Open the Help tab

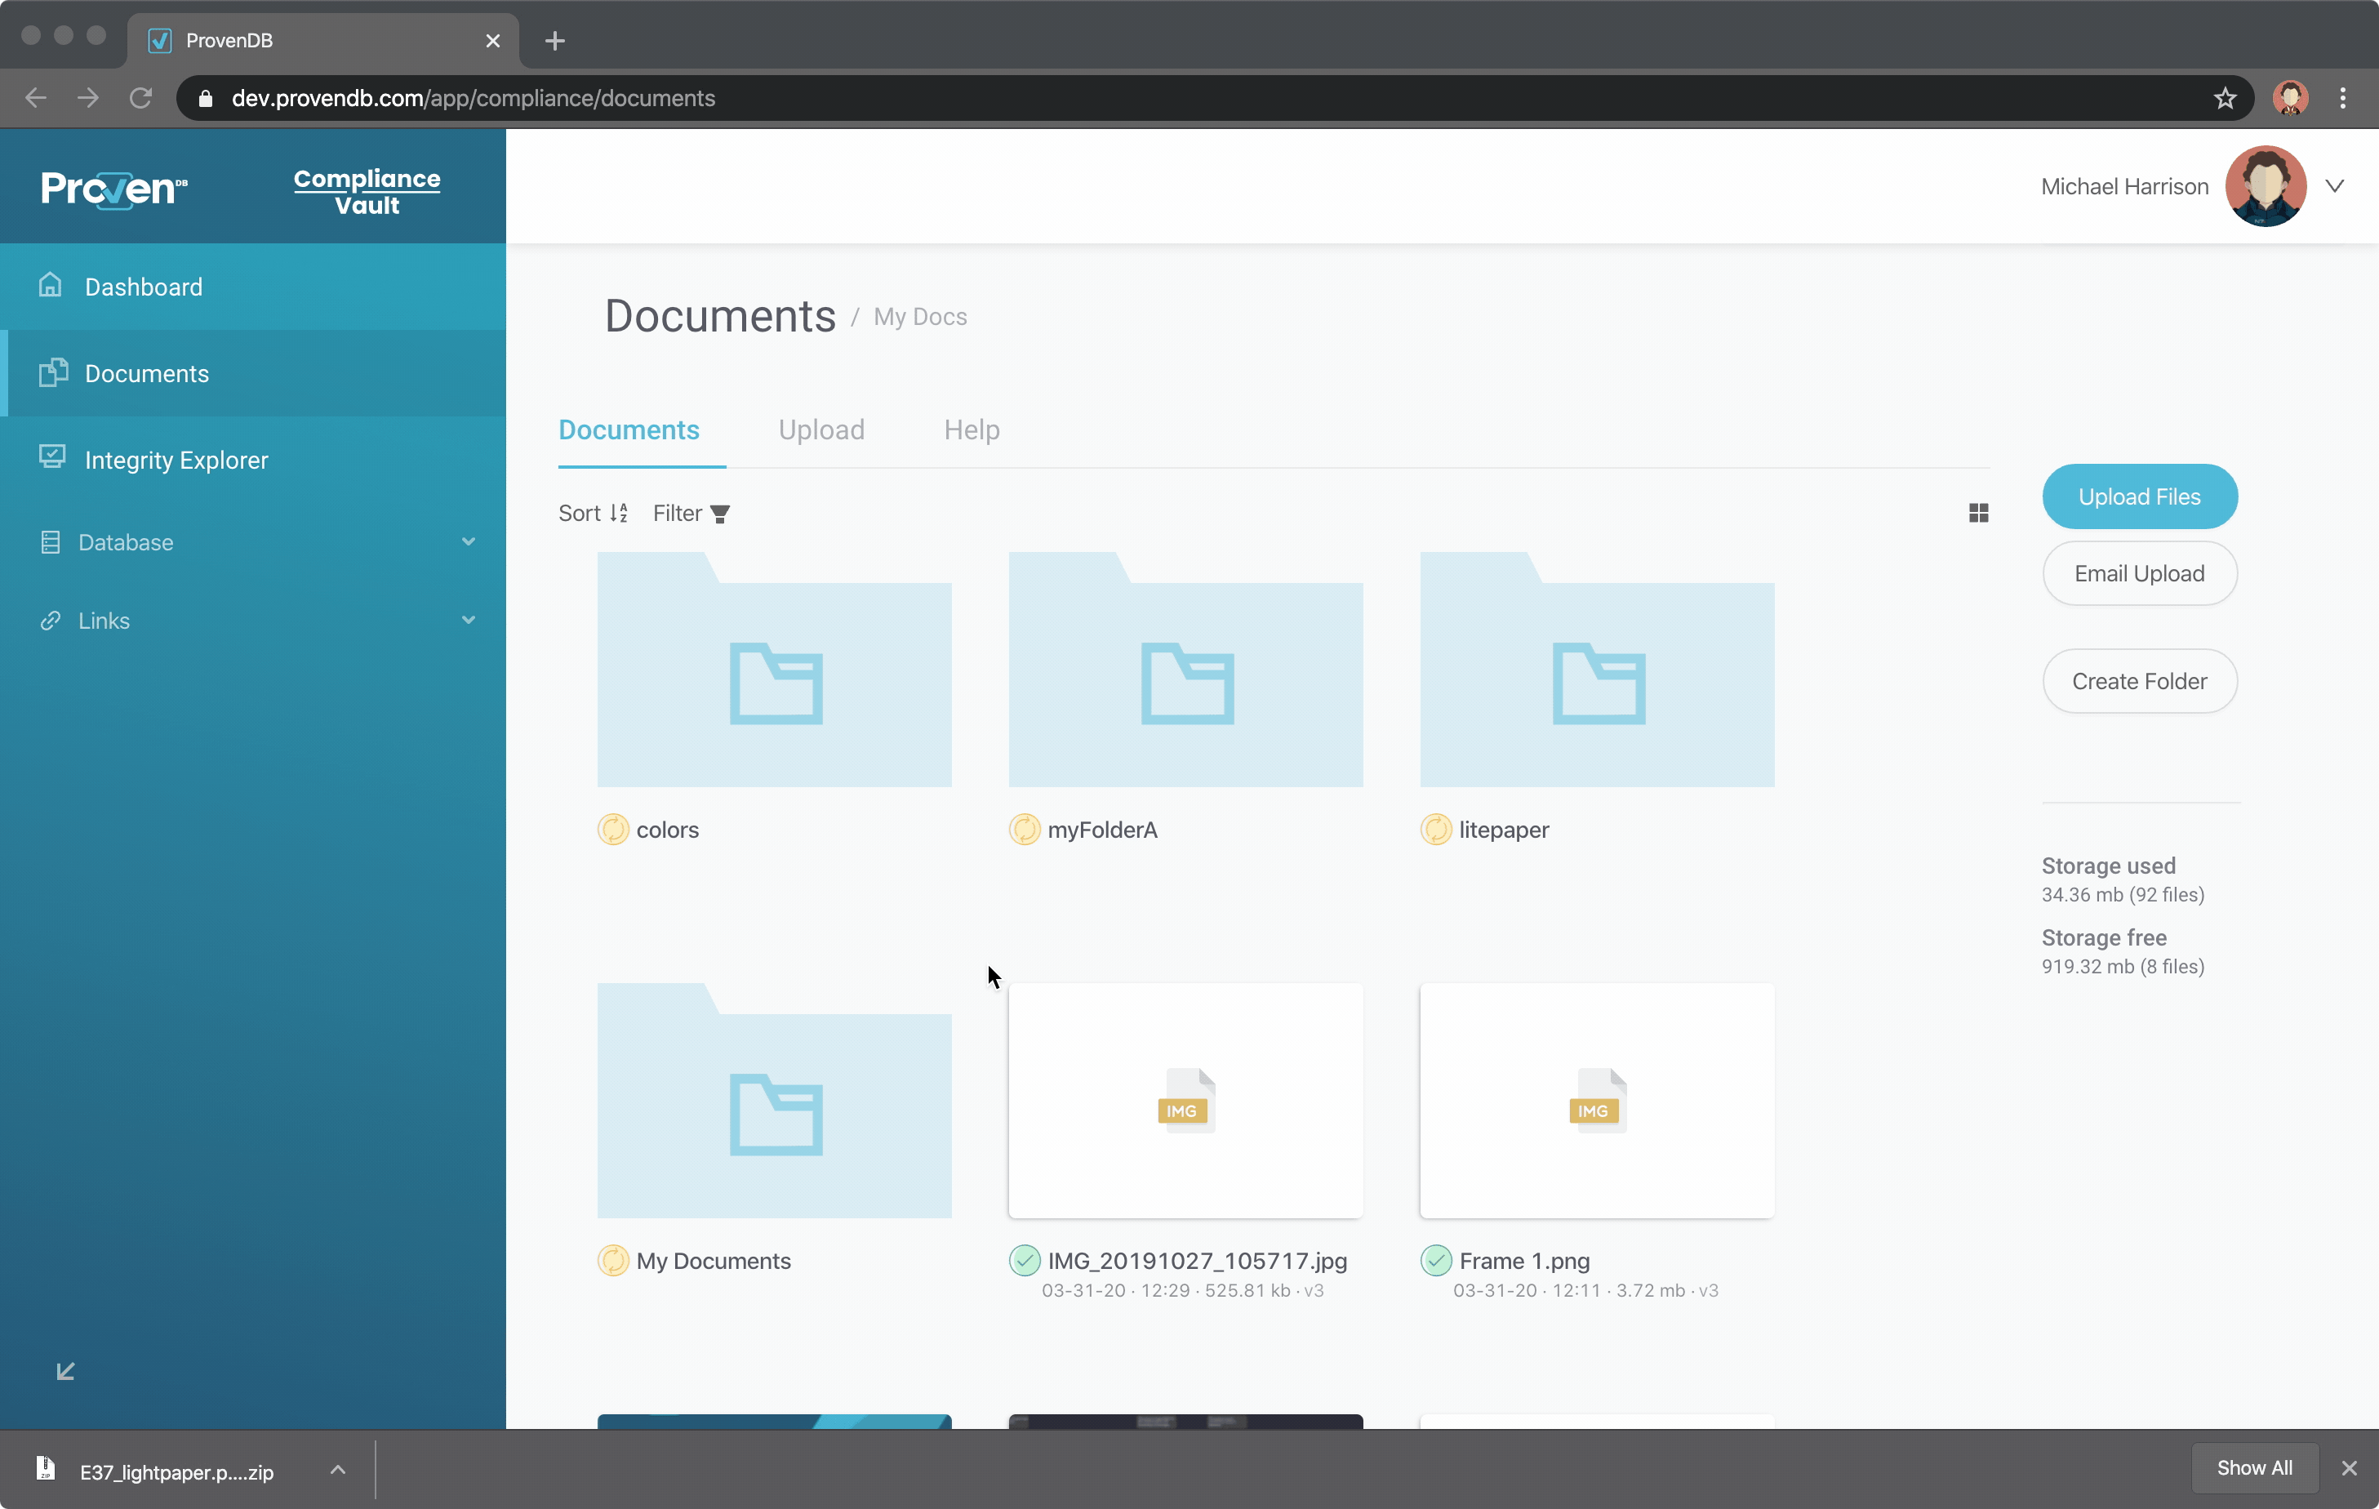[972, 430]
